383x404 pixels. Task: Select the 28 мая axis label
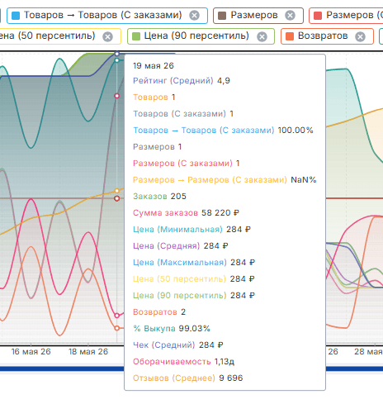coord(368,352)
